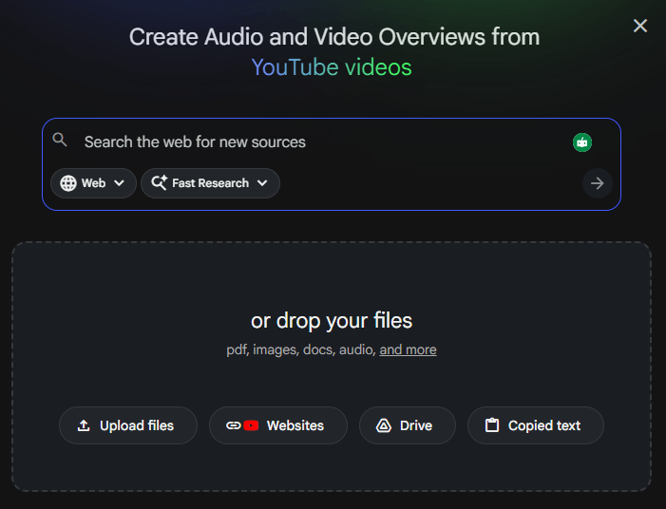This screenshot has width=666, height=509.
Task: Click the "YouTube videos" heading text
Action: pyautogui.click(x=332, y=67)
